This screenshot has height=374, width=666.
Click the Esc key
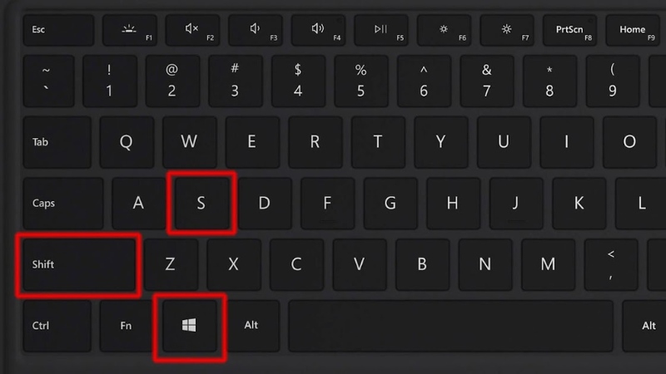pos(58,30)
